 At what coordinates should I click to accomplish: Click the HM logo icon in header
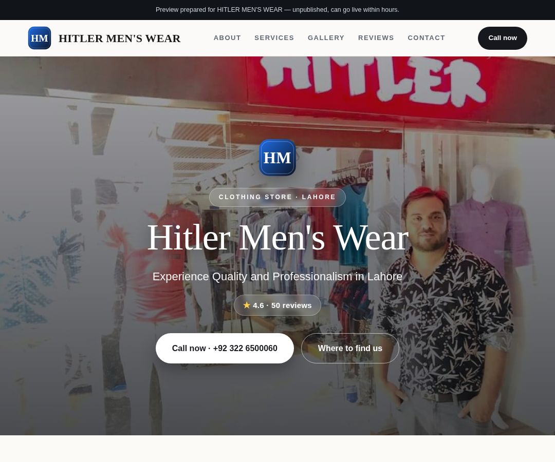click(39, 38)
